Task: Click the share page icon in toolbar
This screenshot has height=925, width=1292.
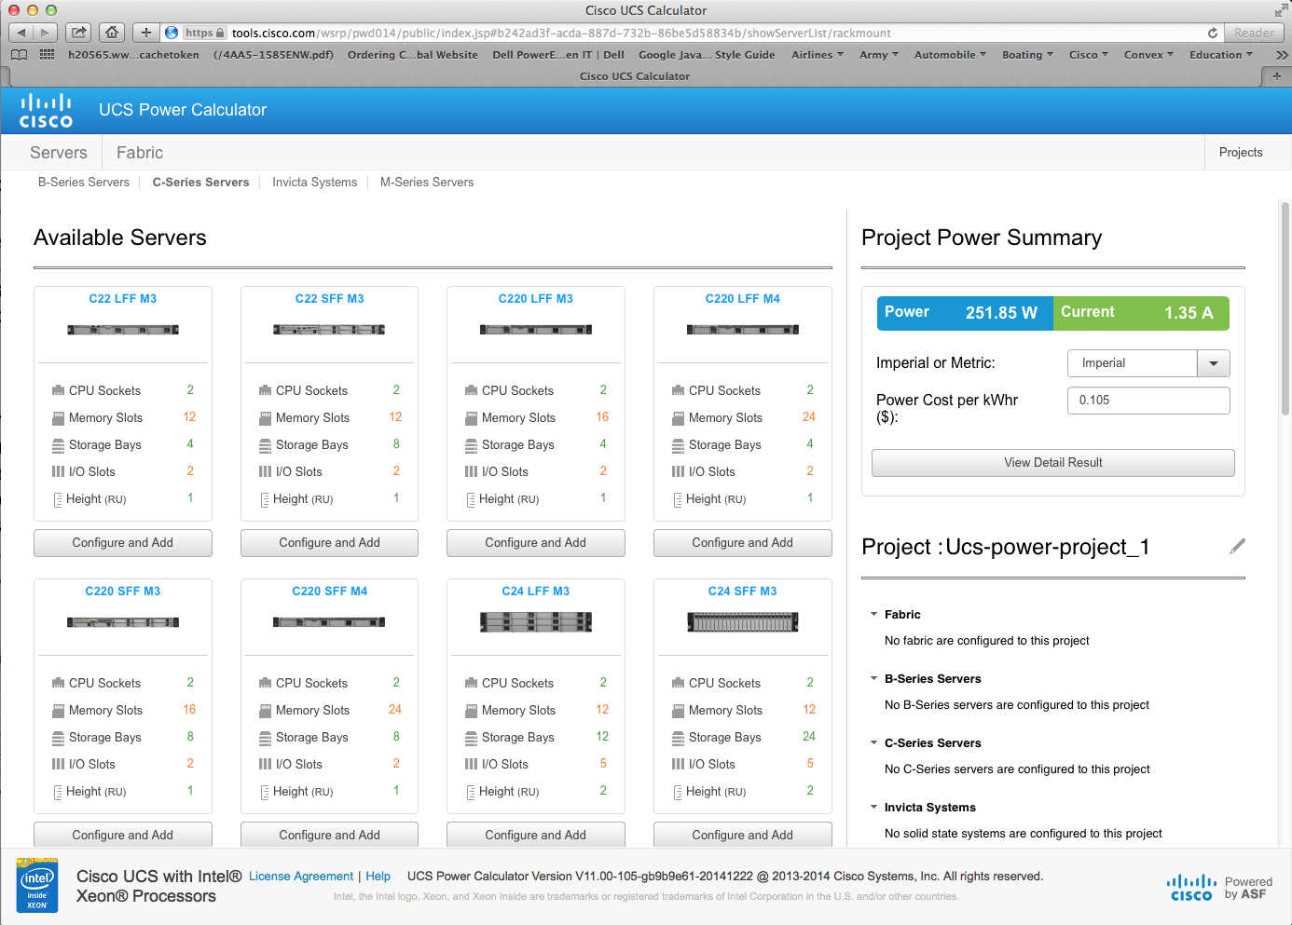Action: (79, 33)
